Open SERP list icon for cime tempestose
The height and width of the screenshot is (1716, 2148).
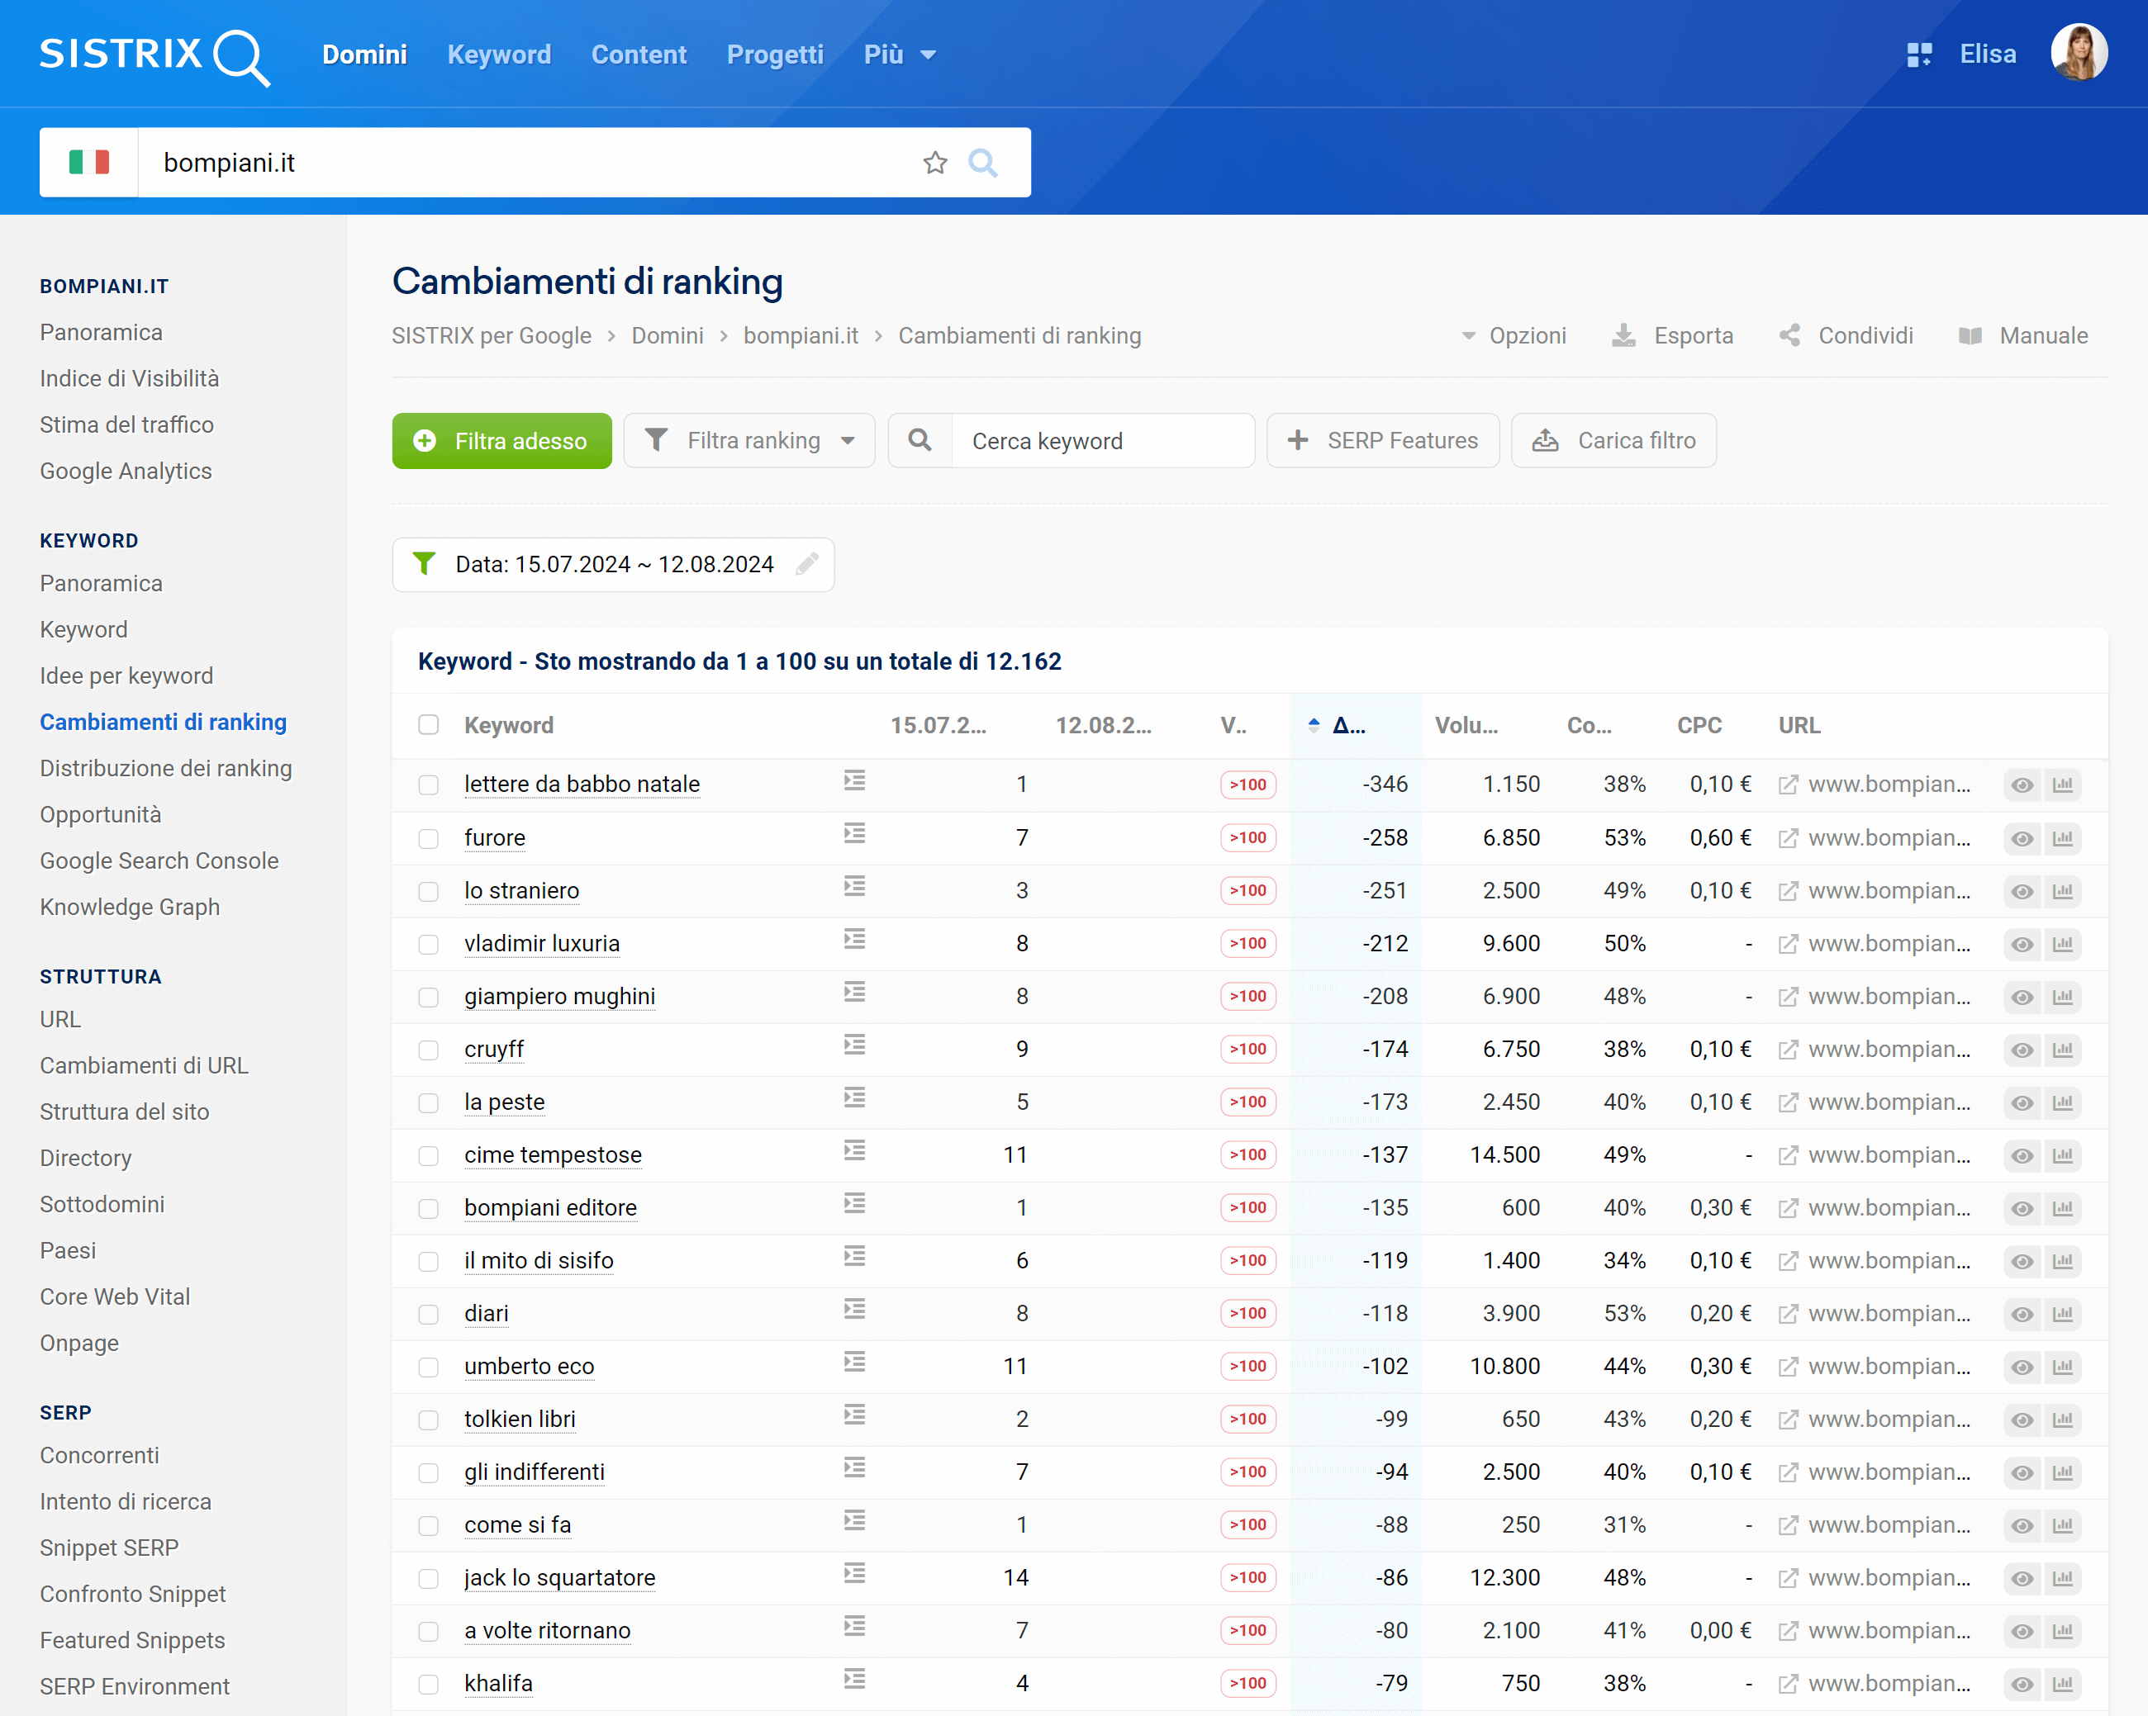[855, 1151]
